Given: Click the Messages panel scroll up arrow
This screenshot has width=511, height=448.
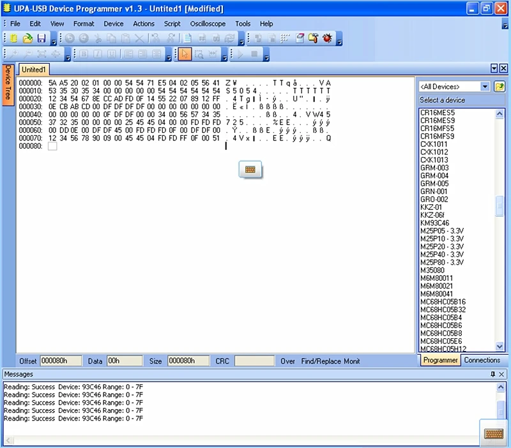Looking at the screenshot, I should [x=501, y=387].
